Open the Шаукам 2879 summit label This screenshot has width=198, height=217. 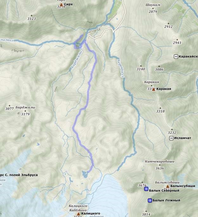[153, 8]
